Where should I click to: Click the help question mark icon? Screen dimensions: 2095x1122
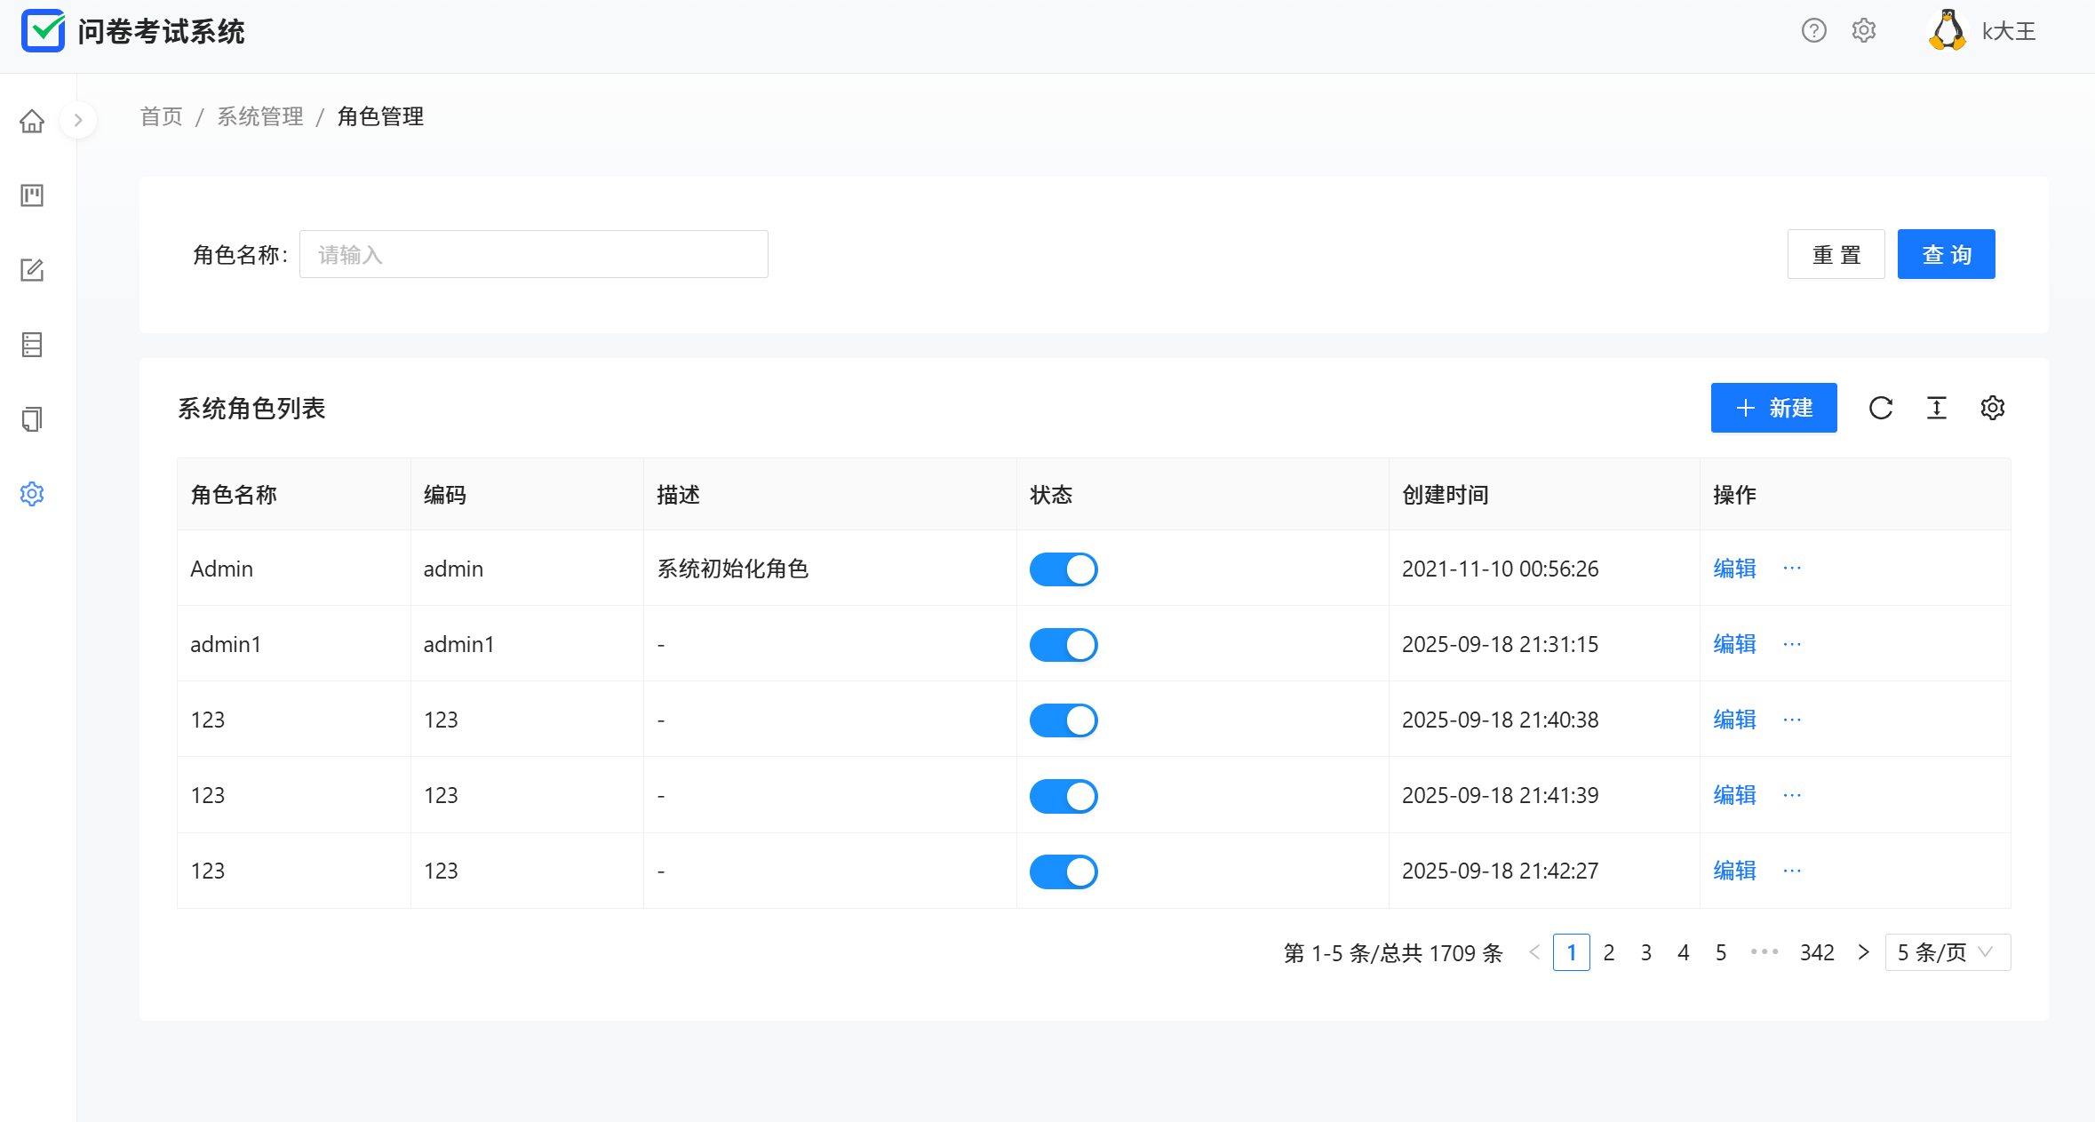click(1813, 31)
